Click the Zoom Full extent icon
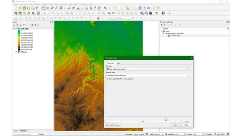This screenshot has width=242, height=136. [x=61, y=8]
